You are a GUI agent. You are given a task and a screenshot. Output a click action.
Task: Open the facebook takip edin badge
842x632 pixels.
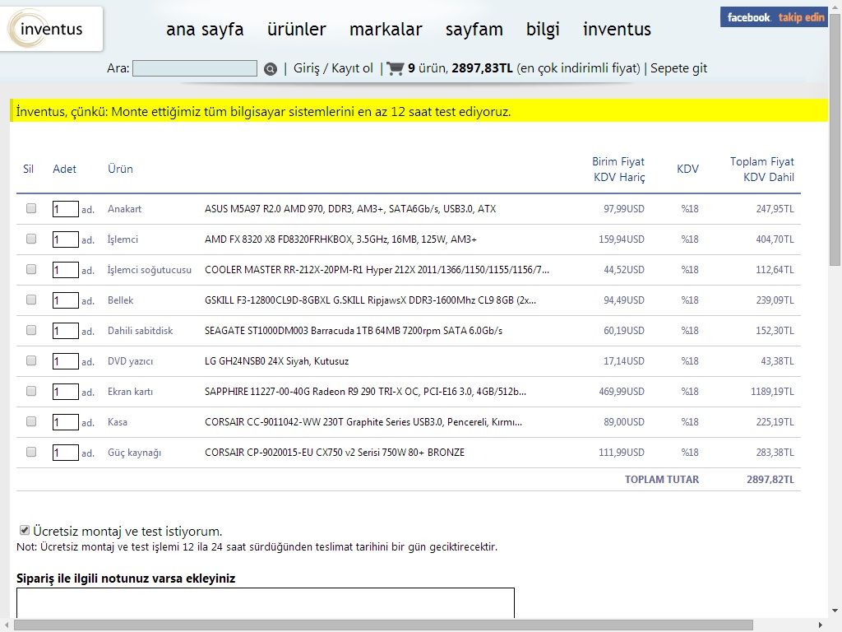click(773, 17)
